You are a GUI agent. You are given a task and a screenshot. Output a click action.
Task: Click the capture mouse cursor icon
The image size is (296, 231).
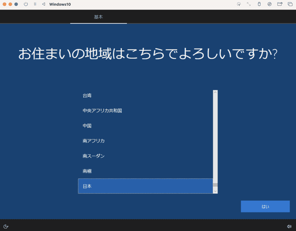pyautogui.click(x=239, y=4)
